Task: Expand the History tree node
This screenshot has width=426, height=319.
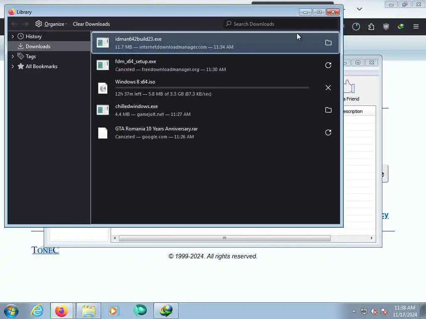Action: pyautogui.click(x=12, y=37)
